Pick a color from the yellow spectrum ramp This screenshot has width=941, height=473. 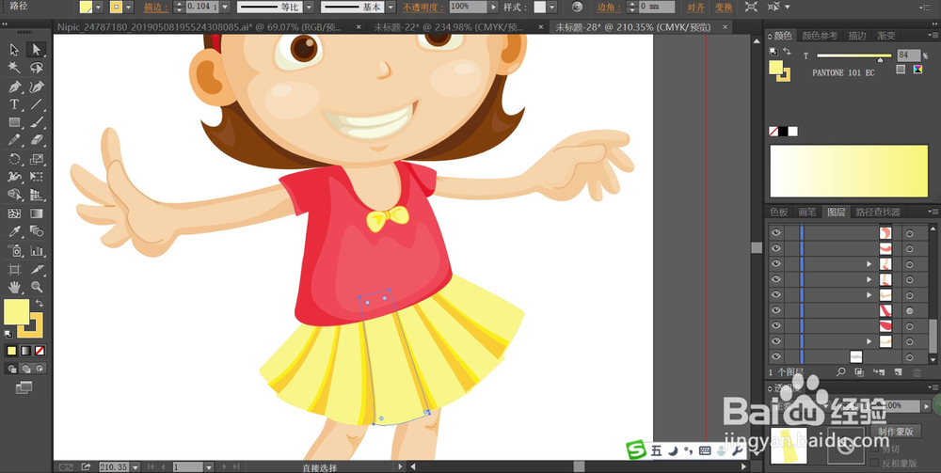point(849,171)
